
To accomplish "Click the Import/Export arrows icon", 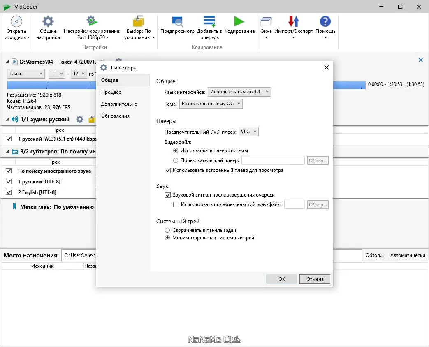I will coord(294,21).
